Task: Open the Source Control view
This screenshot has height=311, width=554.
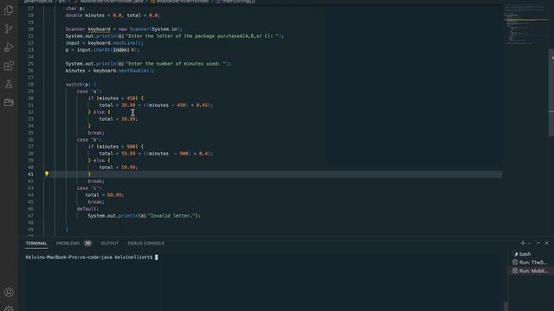Action: (x=9, y=29)
